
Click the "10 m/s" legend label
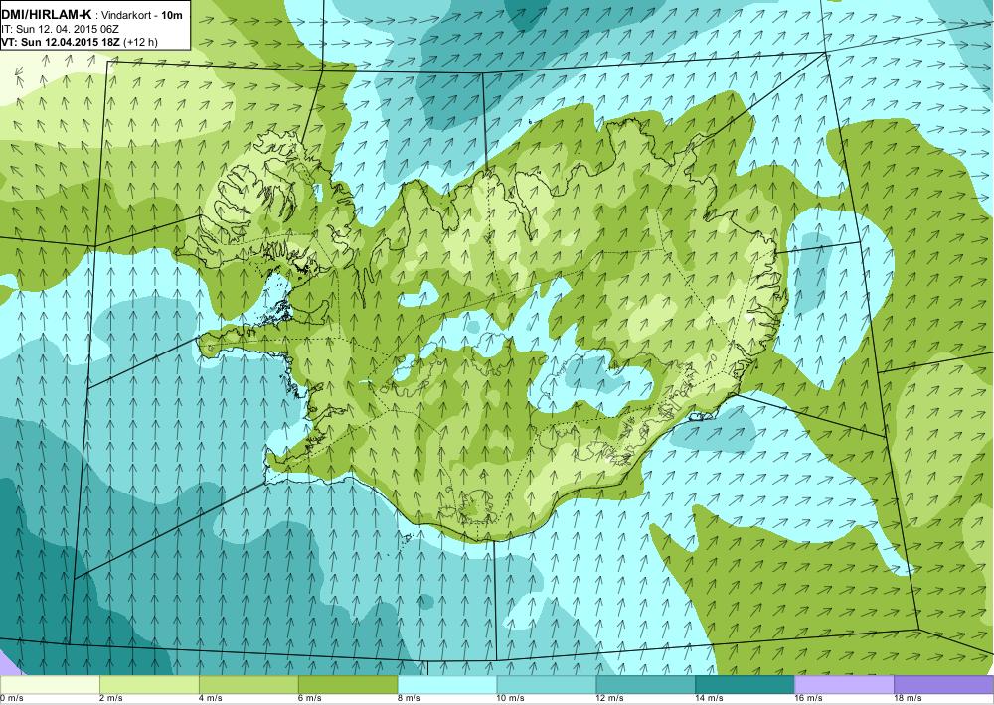click(511, 699)
